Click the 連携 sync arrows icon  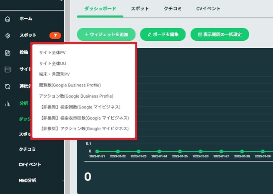tap(8, 86)
